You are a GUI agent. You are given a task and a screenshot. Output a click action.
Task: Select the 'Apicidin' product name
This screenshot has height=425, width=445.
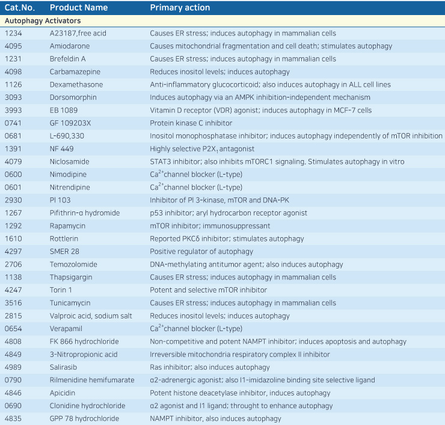(63, 393)
